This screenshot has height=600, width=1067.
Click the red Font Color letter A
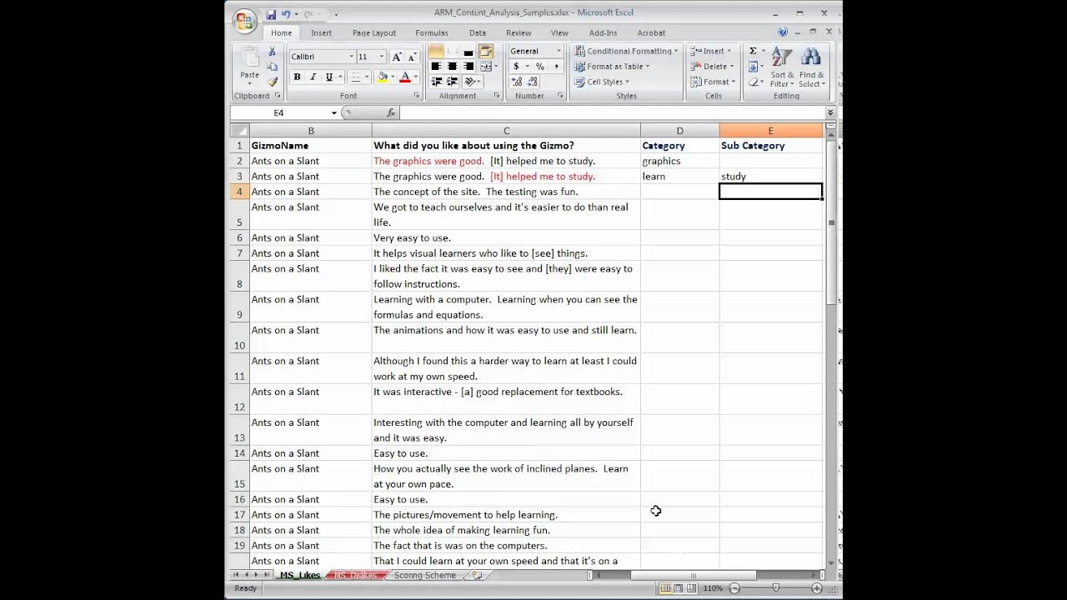405,77
